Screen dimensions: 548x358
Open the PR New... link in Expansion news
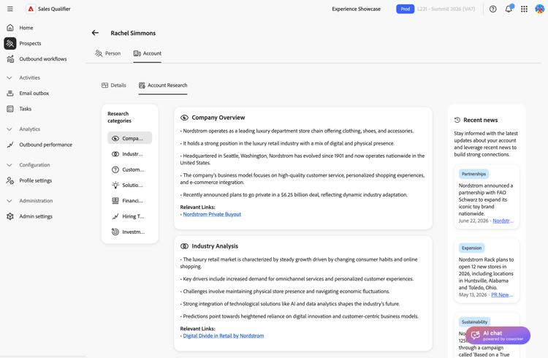pos(502,294)
